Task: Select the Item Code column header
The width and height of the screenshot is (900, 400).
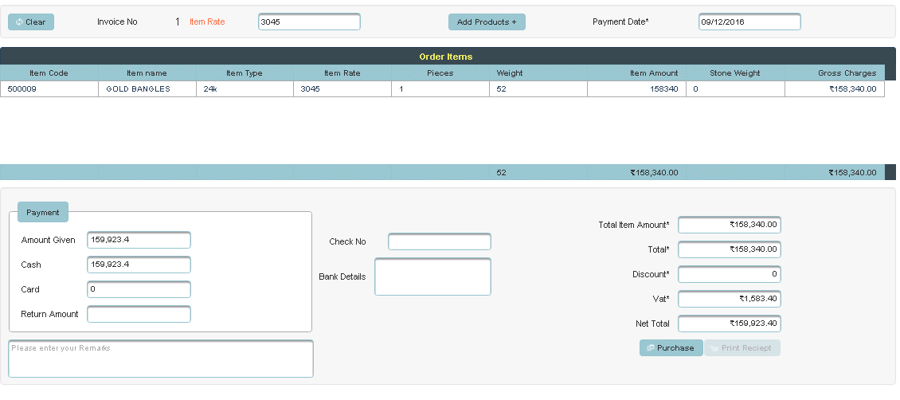Action: [49, 73]
